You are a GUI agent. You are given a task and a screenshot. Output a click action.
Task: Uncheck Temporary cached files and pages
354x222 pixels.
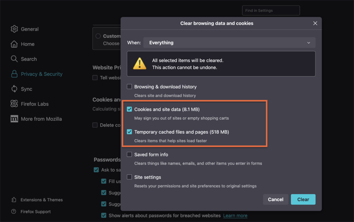(x=129, y=132)
